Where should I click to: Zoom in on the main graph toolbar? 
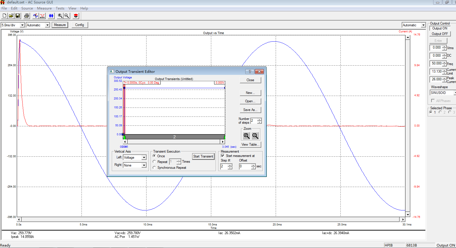[60, 16]
